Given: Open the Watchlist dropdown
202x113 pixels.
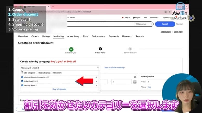Looking at the screenshot, I should point(154,18).
